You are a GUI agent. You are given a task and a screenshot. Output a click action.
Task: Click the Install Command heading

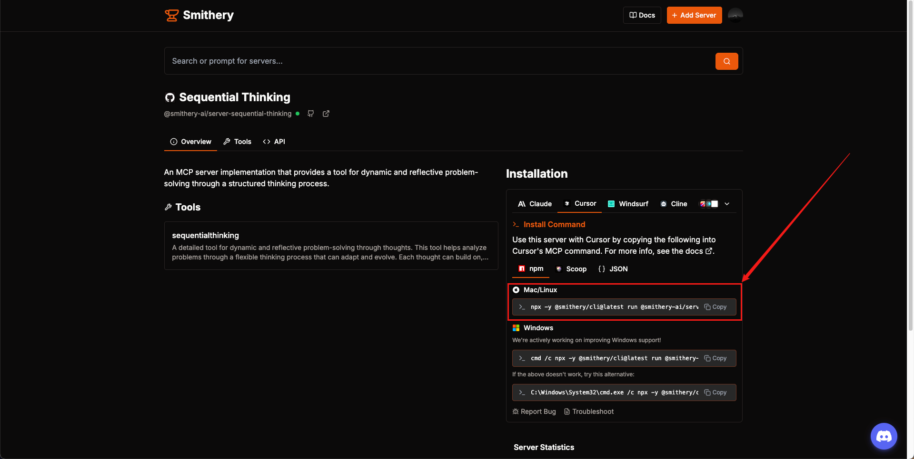point(554,224)
